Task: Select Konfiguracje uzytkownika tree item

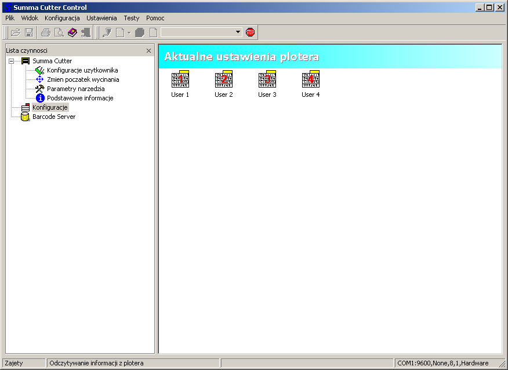Action: (x=82, y=70)
